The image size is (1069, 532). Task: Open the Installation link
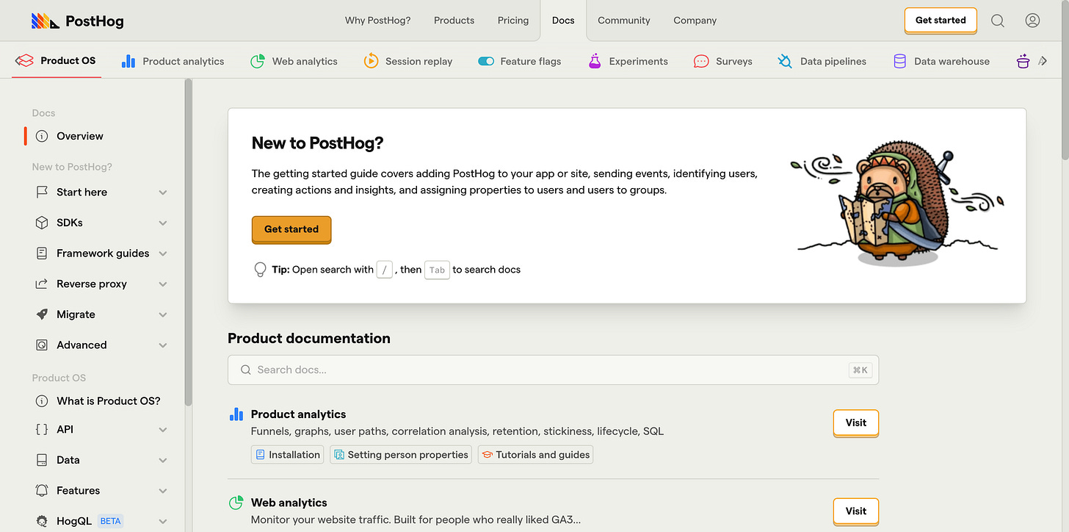(x=287, y=455)
